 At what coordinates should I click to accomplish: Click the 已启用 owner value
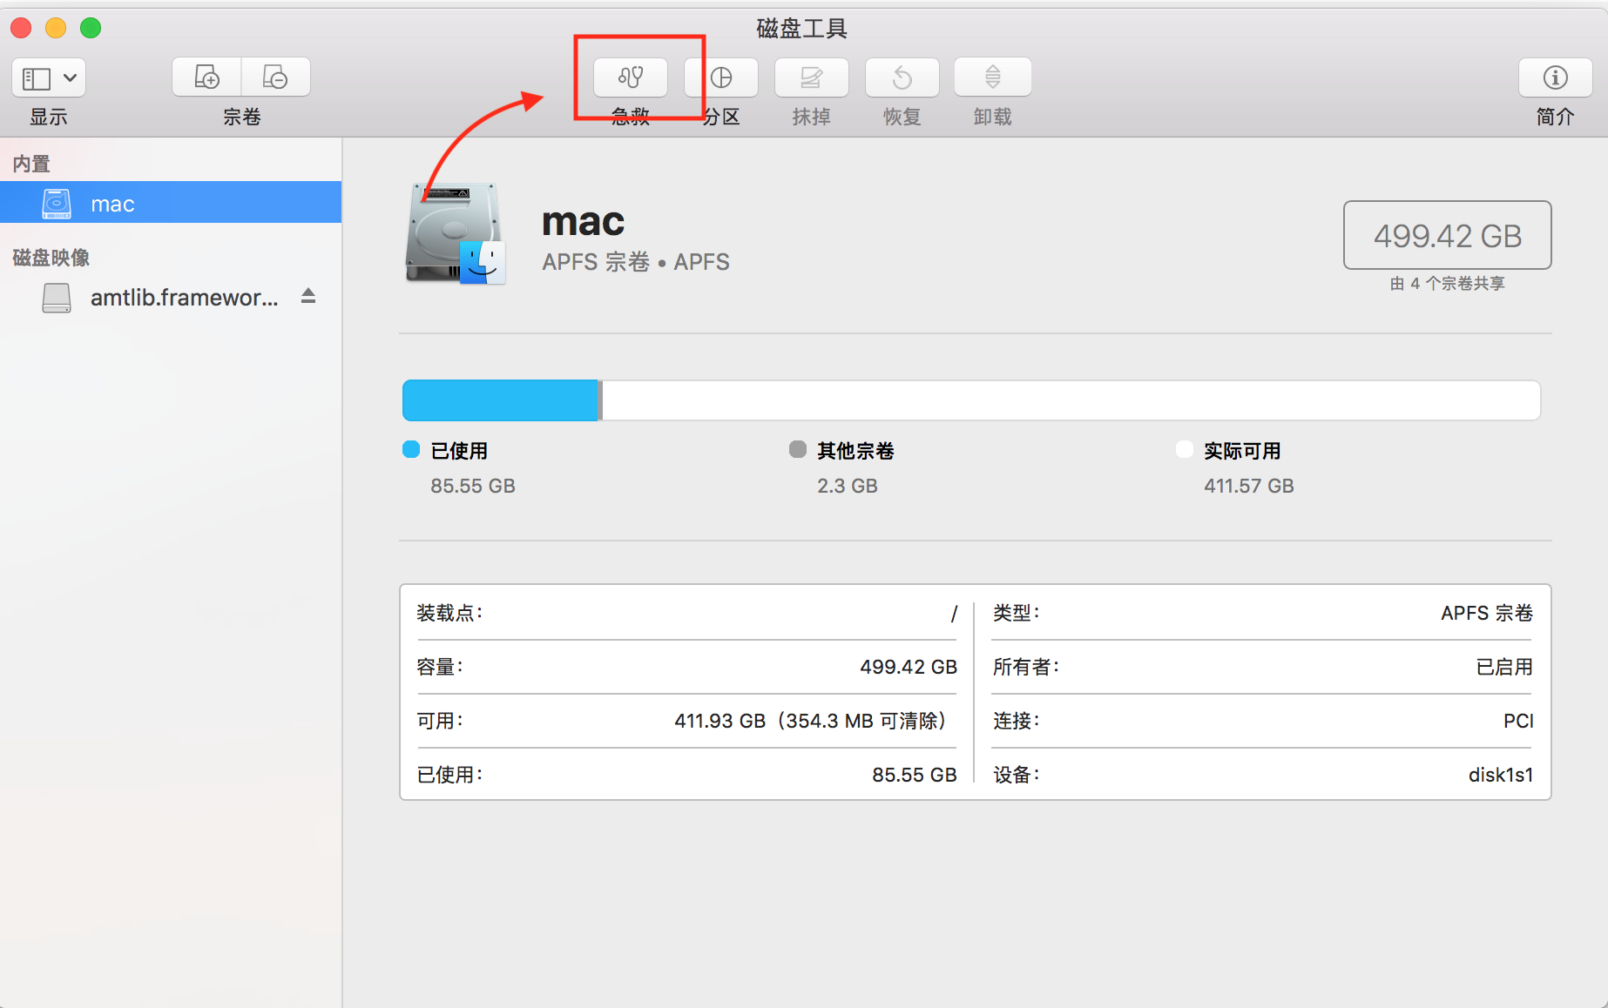point(1504,667)
